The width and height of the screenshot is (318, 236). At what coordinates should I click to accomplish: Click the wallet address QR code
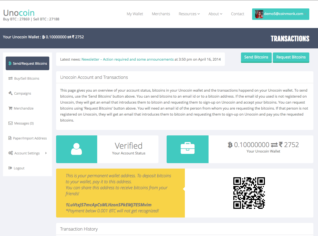249,193
